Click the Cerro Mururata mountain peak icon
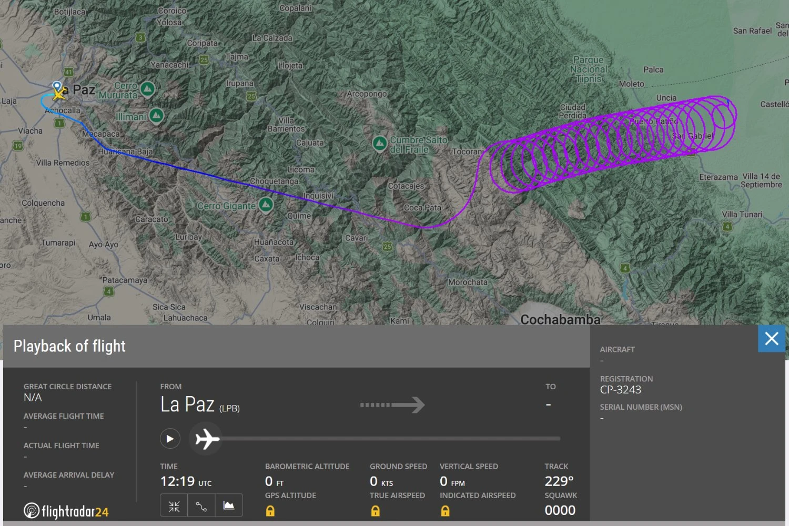This screenshot has width=789, height=526. (148, 89)
